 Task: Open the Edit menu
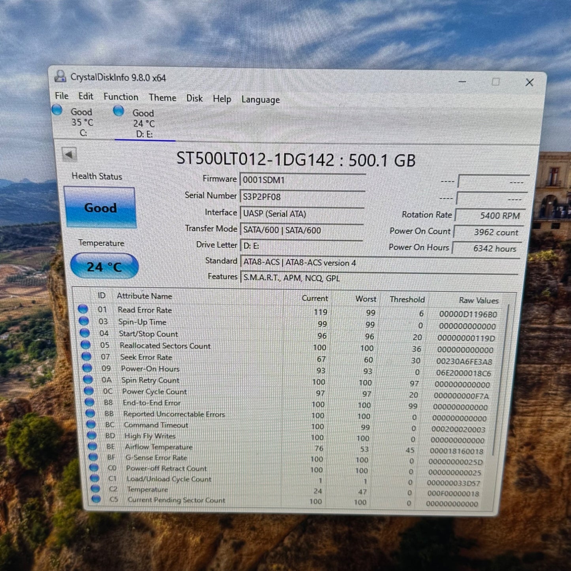tap(86, 96)
